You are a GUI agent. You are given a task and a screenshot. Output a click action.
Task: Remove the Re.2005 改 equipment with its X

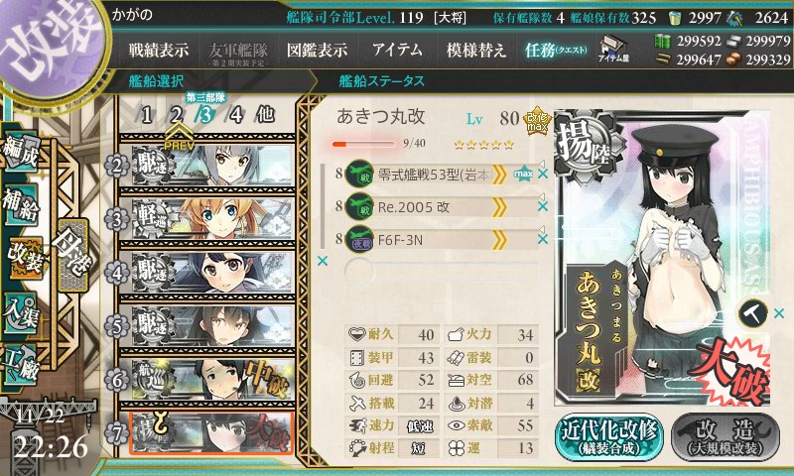coord(543,207)
